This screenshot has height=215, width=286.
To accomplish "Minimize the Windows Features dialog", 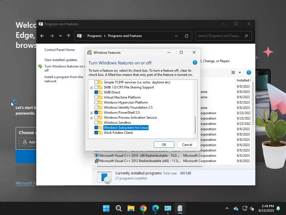I will tap(169, 52).
